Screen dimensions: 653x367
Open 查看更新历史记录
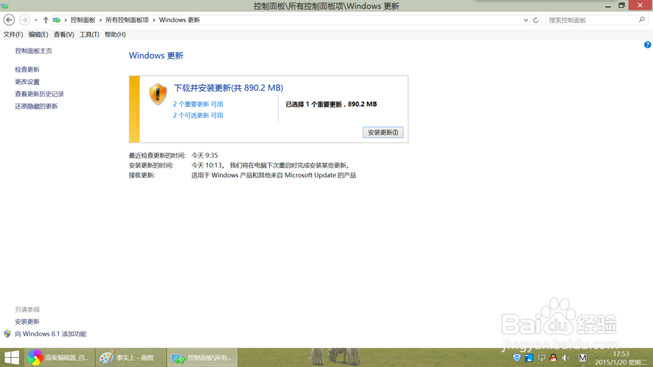40,94
